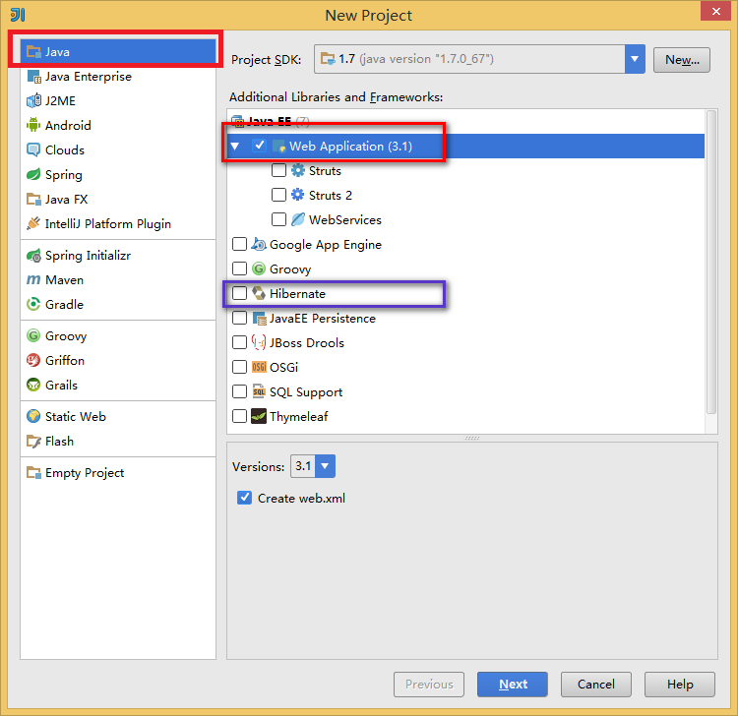Check the Hibernate framework checkbox
The width and height of the screenshot is (738, 716).
coord(239,293)
